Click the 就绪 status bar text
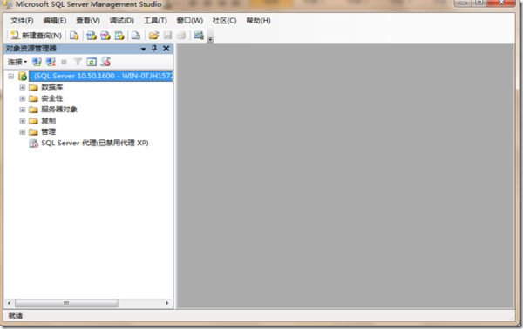The height and width of the screenshot is (329, 523). pyautogui.click(x=16, y=316)
